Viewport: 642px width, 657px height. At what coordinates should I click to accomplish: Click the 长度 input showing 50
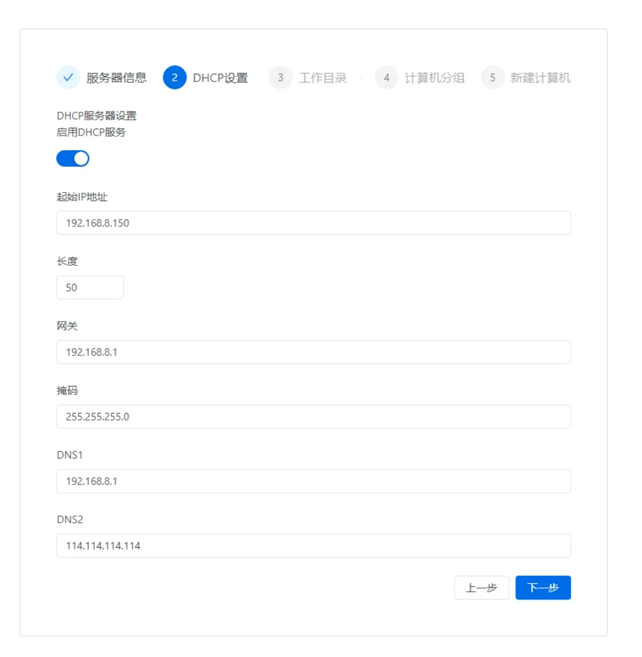pyautogui.click(x=90, y=287)
